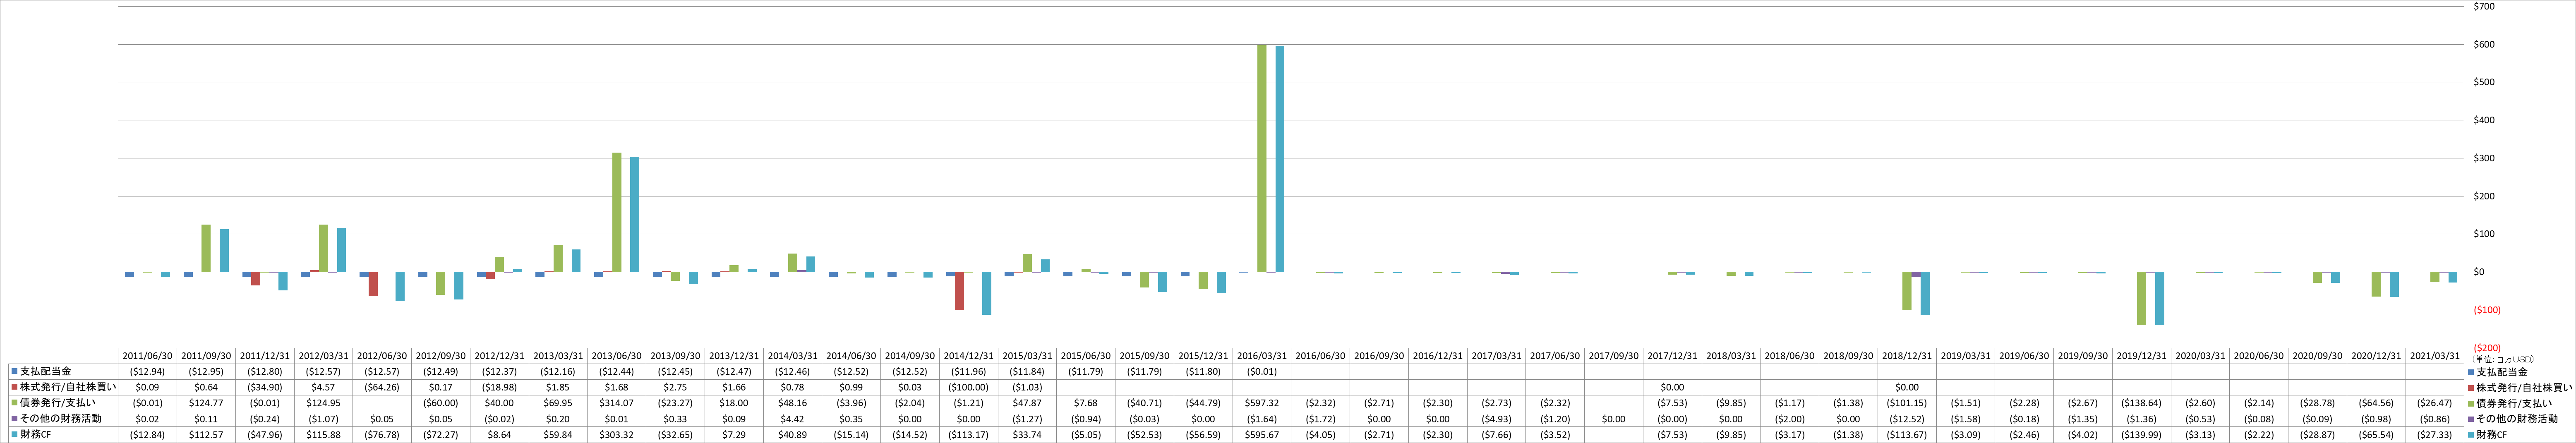
Task: Click the red negative bar for 2012/06/30
Action: pyautogui.click(x=373, y=284)
